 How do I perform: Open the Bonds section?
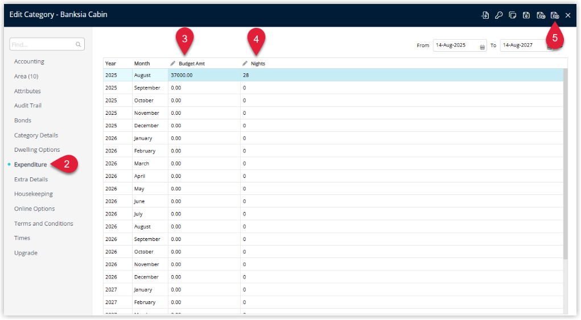(23, 120)
